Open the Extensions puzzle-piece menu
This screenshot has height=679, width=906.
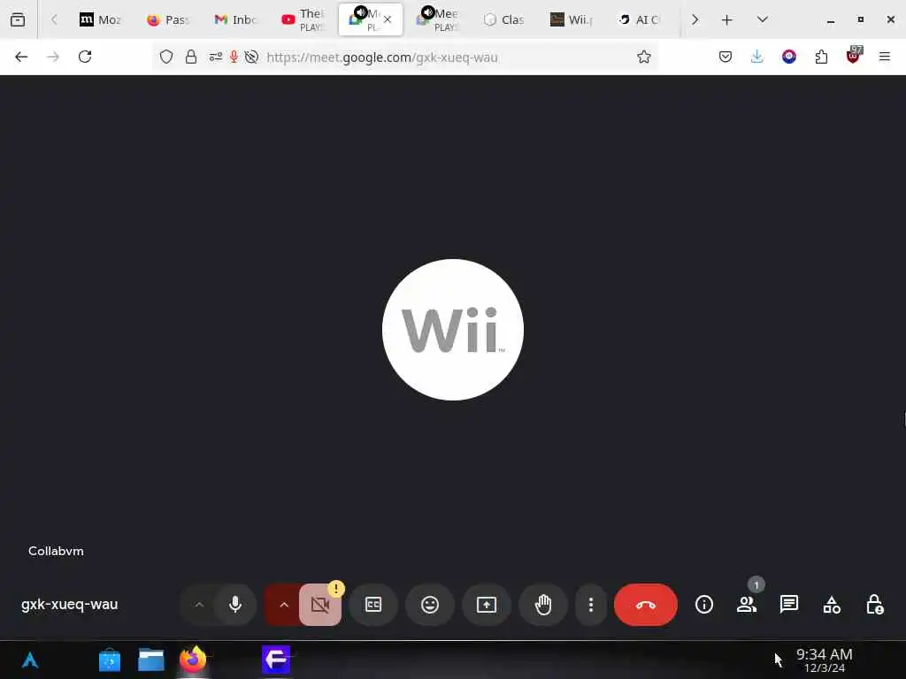(821, 57)
